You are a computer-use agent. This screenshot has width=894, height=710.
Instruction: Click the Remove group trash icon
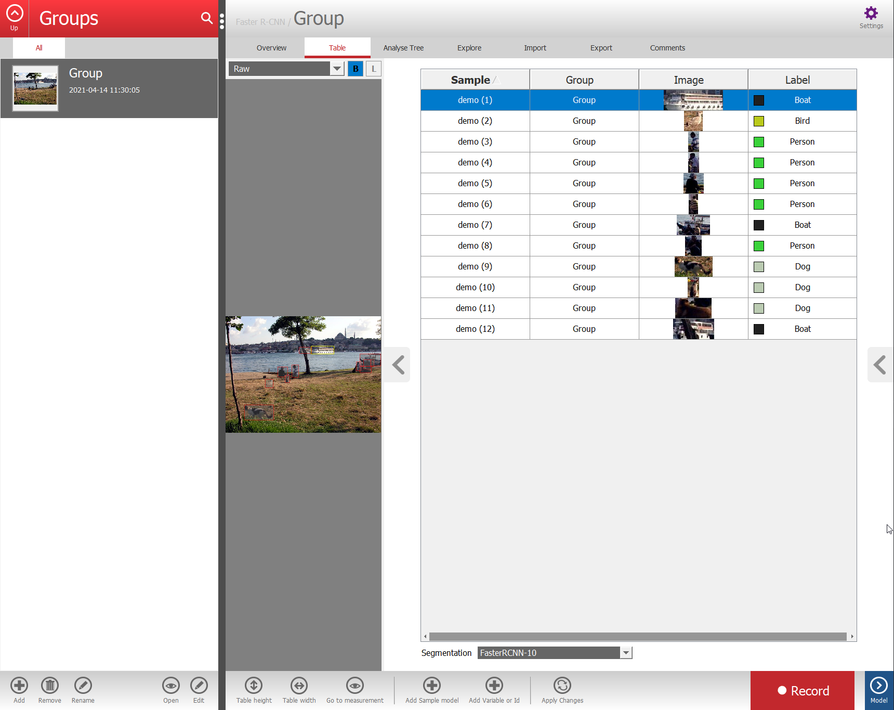coord(50,686)
